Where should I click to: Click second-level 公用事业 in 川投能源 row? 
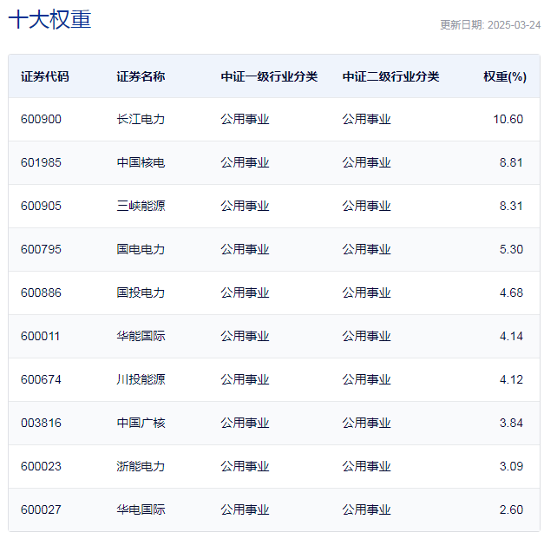[x=366, y=379]
